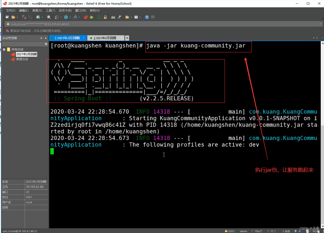This screenshot has width=324, height=233.
Task: Click the red Xshell swirl toolbar icon
Action: pos(86,17)
